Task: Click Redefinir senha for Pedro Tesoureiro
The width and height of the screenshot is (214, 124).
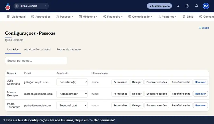Action: (181, 105)
